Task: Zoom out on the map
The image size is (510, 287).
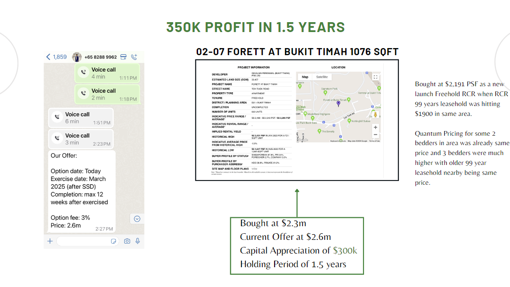Action: tap(375, 135)
